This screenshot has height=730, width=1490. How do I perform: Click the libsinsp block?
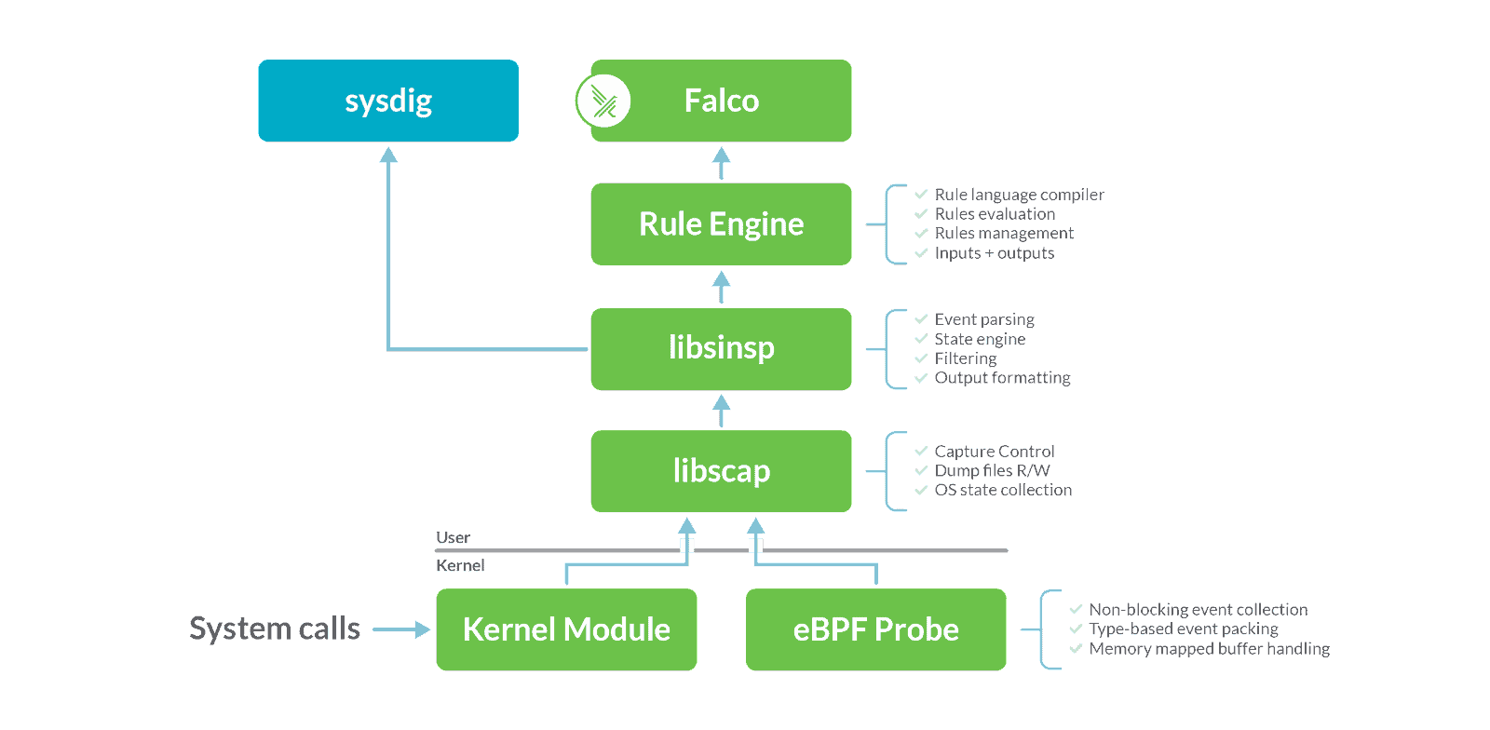click(x=722, y=348)
